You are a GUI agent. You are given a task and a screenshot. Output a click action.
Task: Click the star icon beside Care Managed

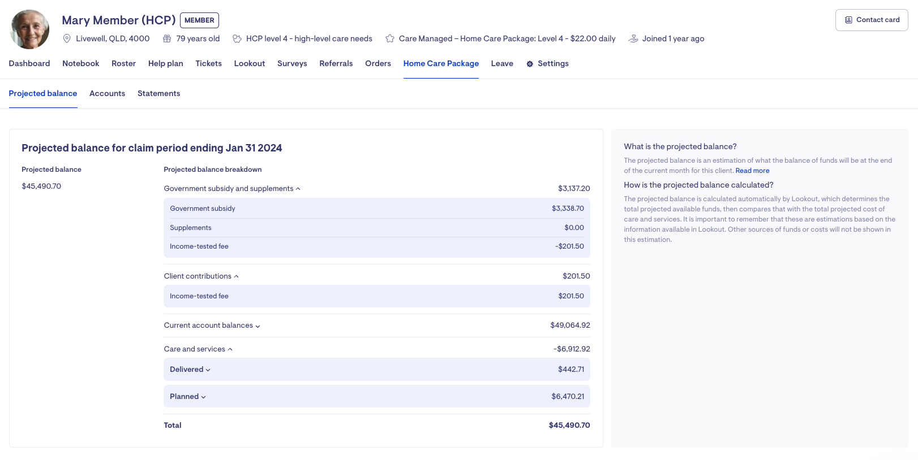pyautogui.click(x=390, y=38)
